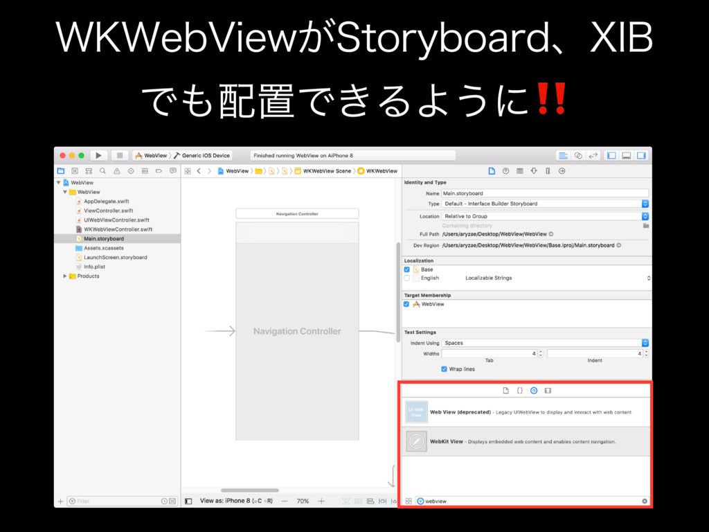Toggle library icon/list view grid button
Viewport: 709px width, 532px height.
click(x=409, y=502)
